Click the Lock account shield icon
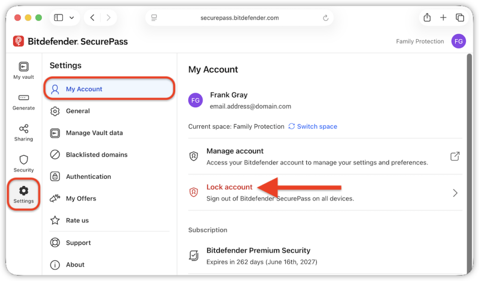Screen dimensions: 479x281 194,193
